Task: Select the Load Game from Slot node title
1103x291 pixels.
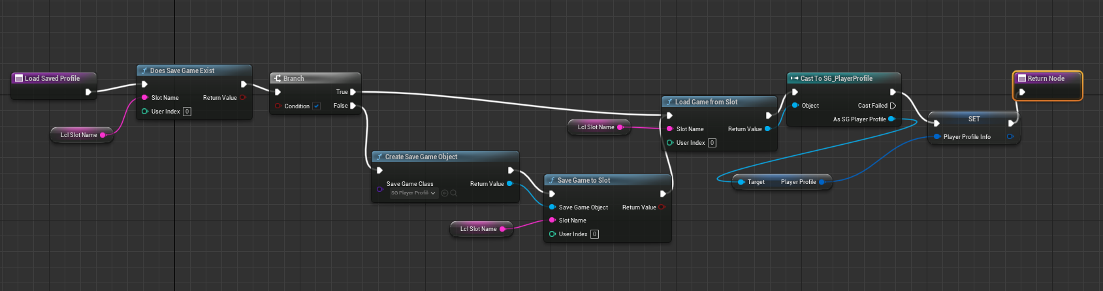Action: click(x=707, y=102)
